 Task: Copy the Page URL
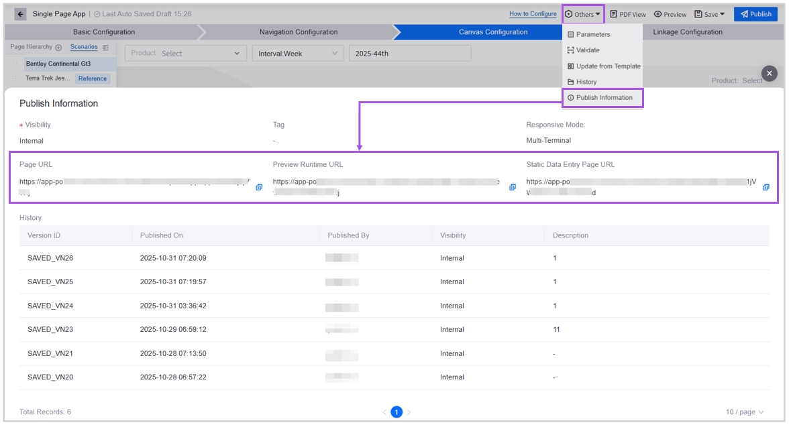(x=259, y=187)
